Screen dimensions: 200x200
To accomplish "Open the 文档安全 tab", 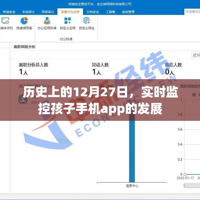I will (93, 12).
